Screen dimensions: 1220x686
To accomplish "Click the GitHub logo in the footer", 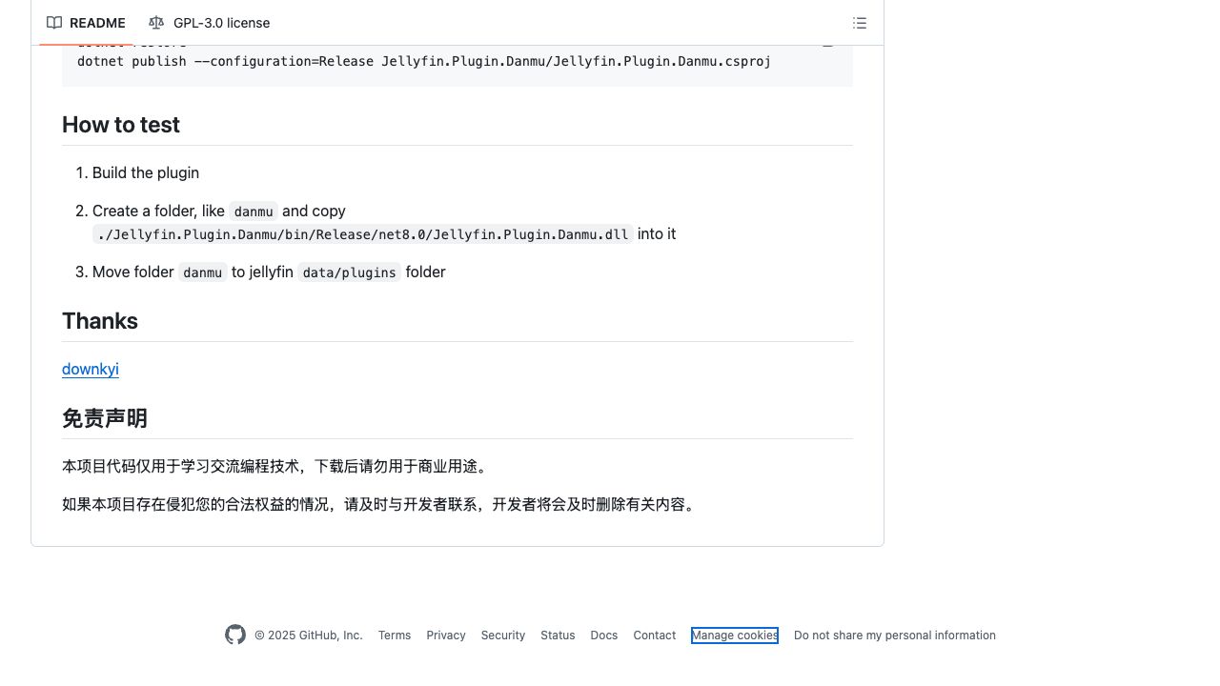I will click(235, 635).
